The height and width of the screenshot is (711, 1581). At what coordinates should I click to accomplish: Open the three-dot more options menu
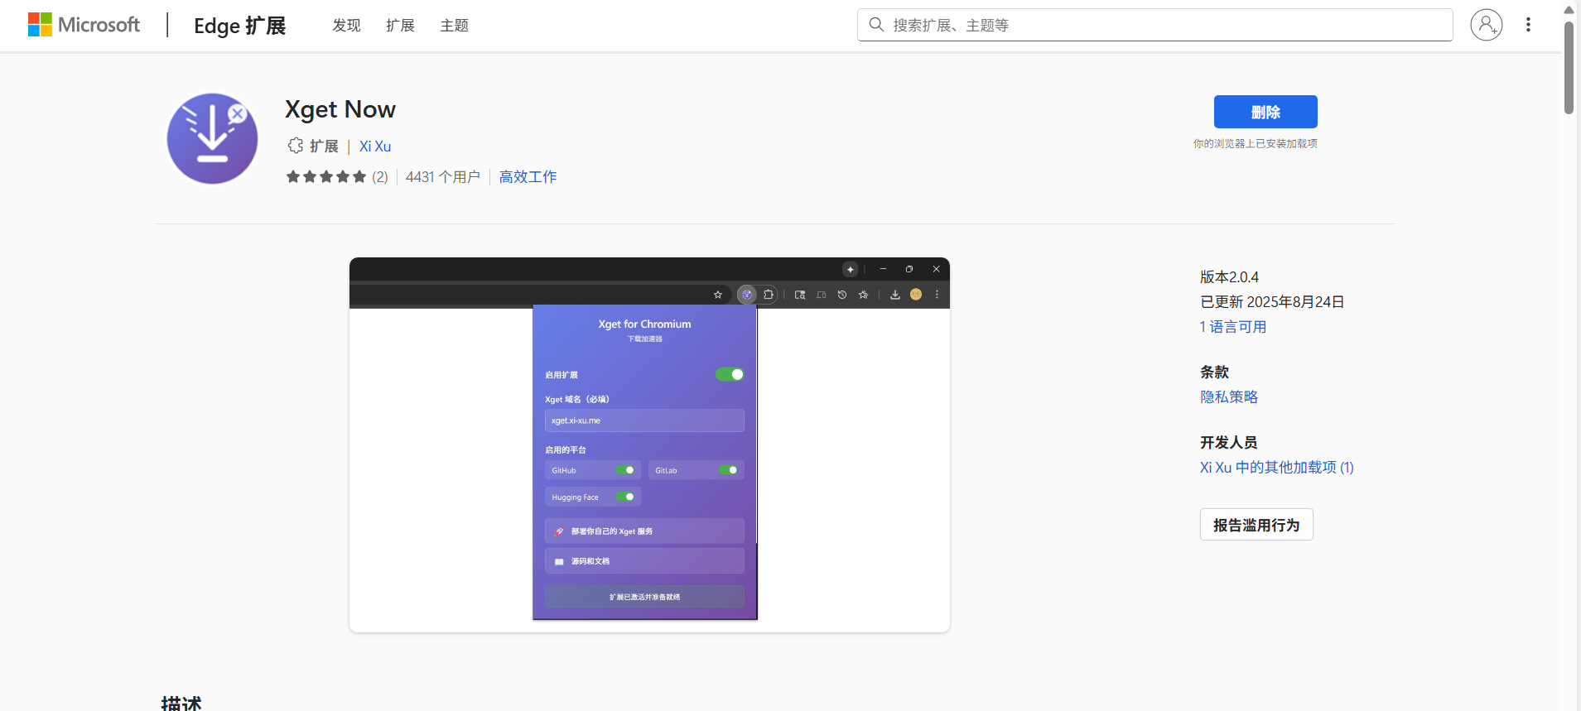point(1528,25)
